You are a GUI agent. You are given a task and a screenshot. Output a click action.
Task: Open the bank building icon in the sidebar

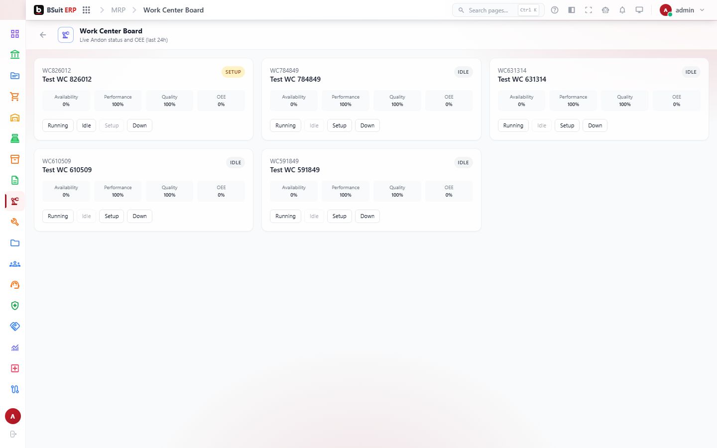(x=15, y=55)
